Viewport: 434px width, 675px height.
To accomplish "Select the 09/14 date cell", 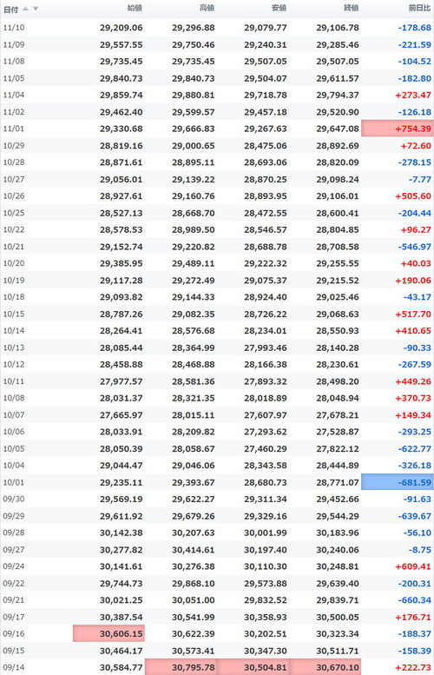I will point(14,668).
